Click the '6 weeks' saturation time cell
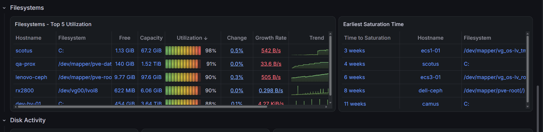 pyautogui.click(x=354, y=77)
